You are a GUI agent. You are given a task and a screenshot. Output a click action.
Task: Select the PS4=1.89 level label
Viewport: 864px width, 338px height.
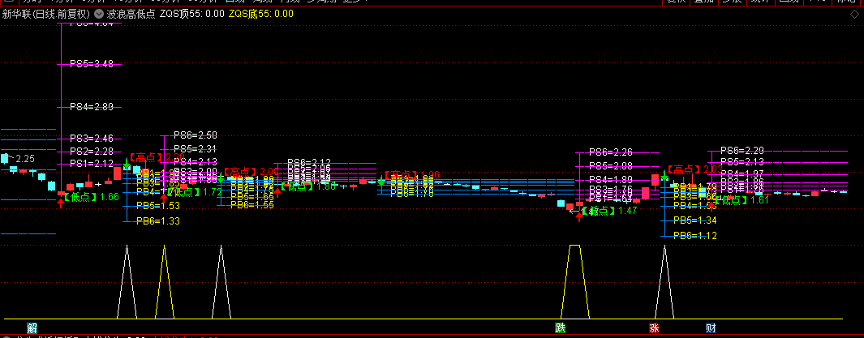tap(611, 179)
